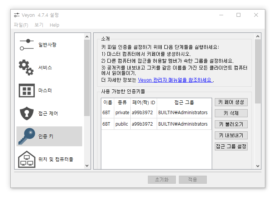Select the 접근 제어 label in sidebar
This screenshot has width=279, height=202.
point(48,113)
